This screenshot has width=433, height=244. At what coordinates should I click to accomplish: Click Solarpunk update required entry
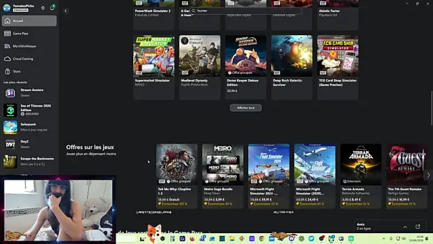(29, 127)
